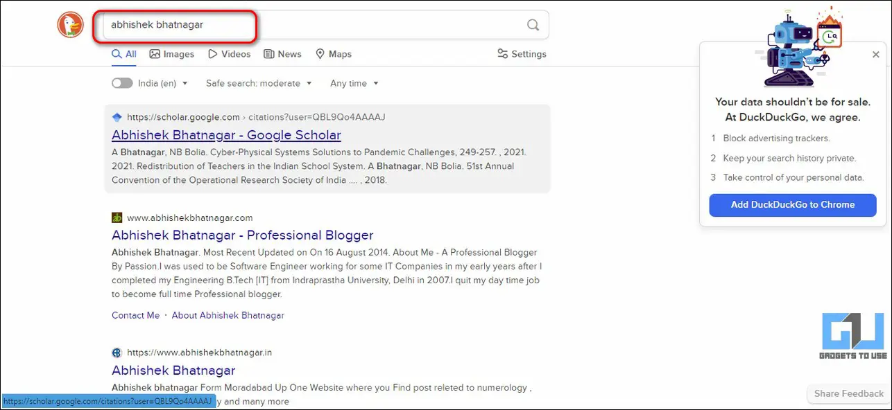
Task: Toggle the India (en) region switch
Action: (122, 83)
